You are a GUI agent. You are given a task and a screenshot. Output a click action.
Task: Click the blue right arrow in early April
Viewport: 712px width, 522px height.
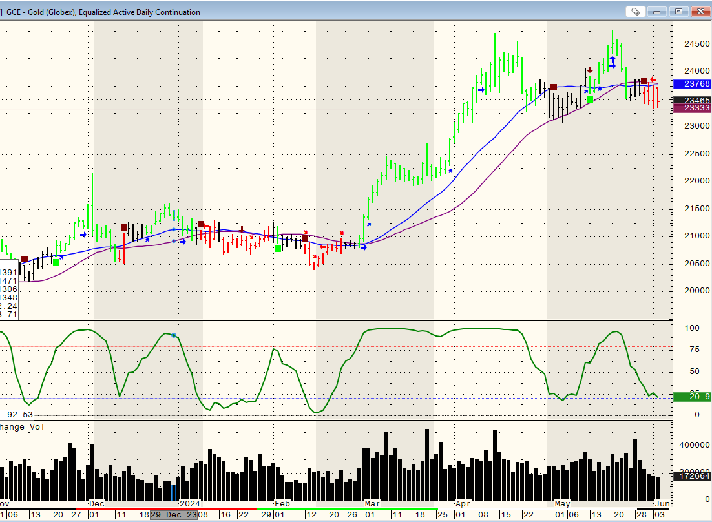481,90
